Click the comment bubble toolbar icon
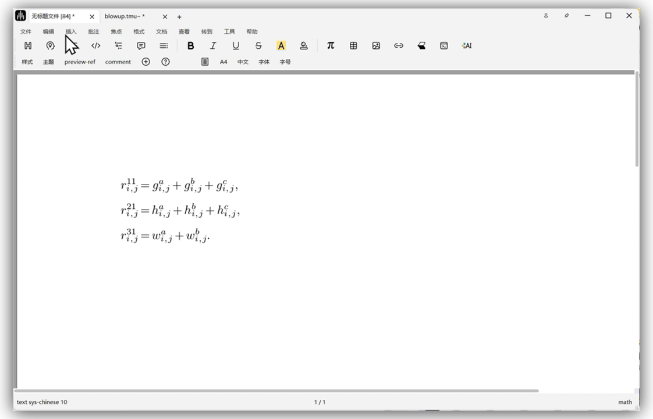Screen dimensions: 653x419 click(141, 45)
